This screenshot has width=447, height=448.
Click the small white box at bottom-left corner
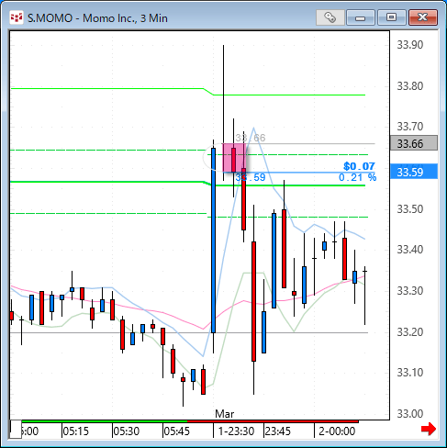16,429
